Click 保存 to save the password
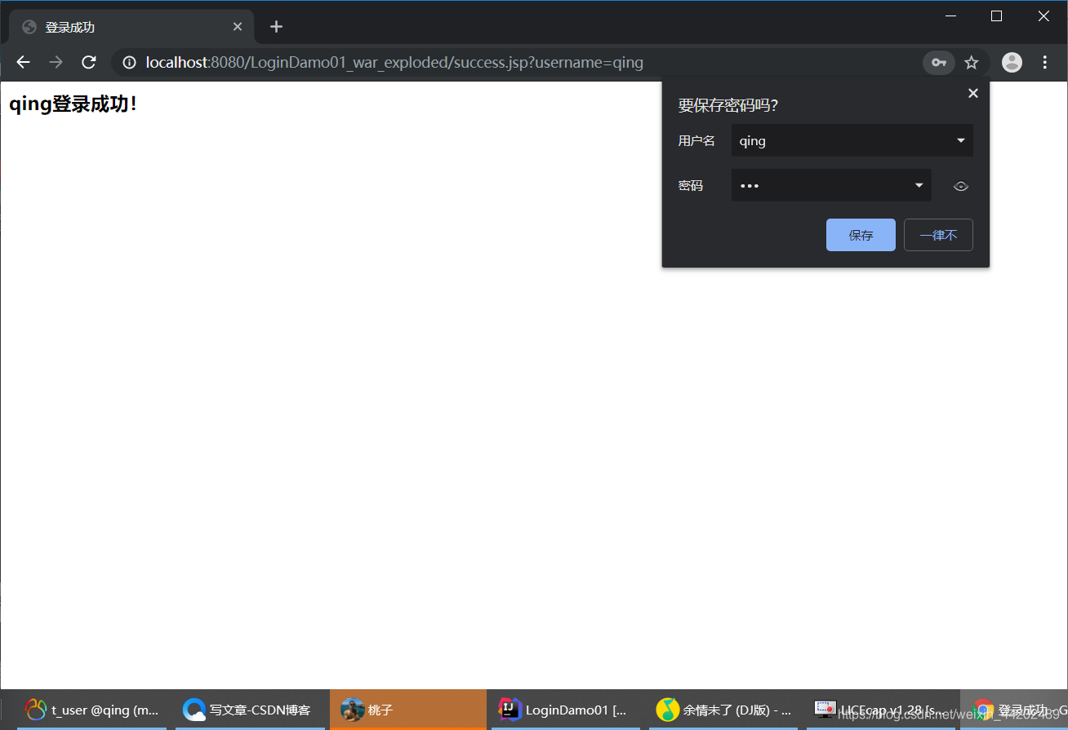 (x=861, y=235)
